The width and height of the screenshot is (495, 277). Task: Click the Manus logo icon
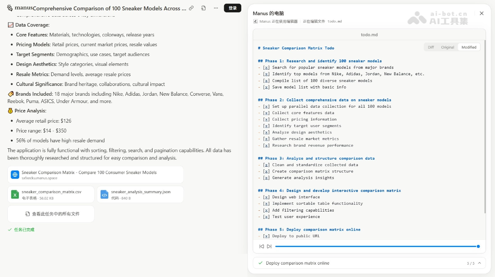coord(10,8)
